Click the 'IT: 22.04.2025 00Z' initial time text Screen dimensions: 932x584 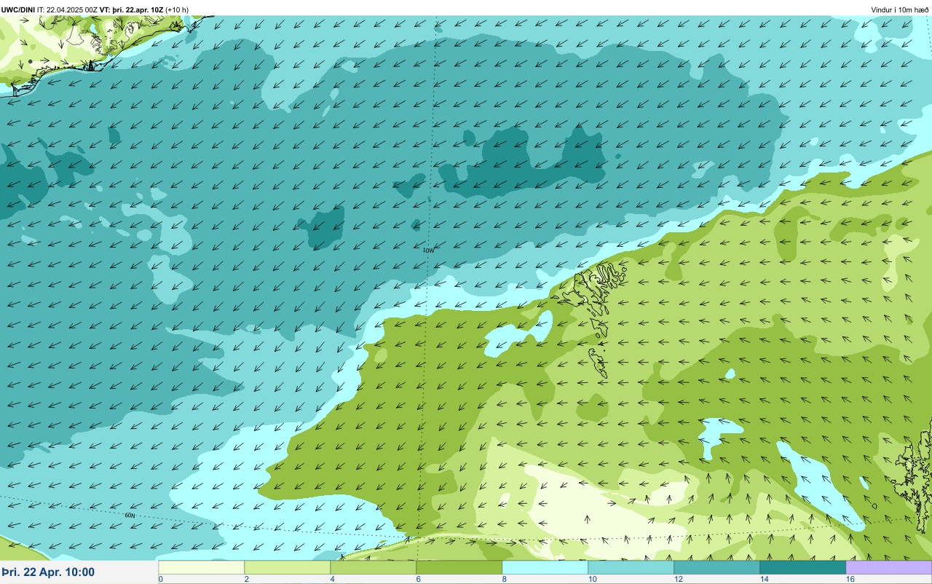point(67,9)
